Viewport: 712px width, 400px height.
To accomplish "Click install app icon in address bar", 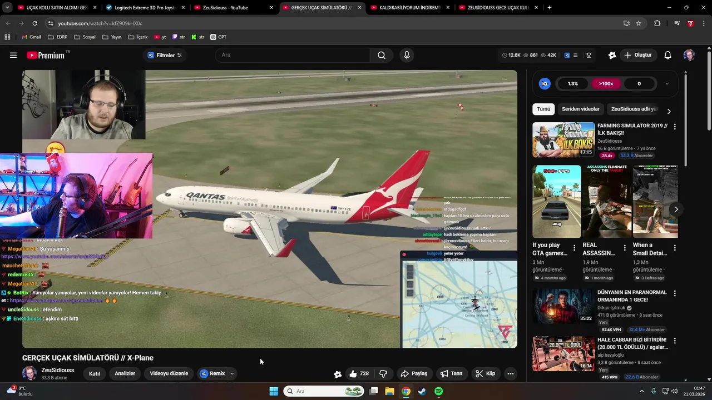I will click(626, 23).
